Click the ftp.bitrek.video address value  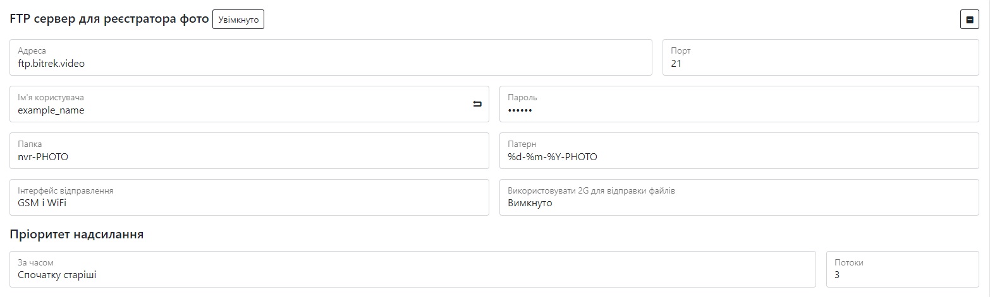(51, 63)
